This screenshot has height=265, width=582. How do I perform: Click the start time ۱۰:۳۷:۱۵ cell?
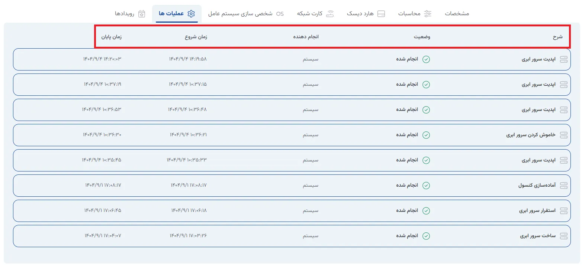pos(187,85)
